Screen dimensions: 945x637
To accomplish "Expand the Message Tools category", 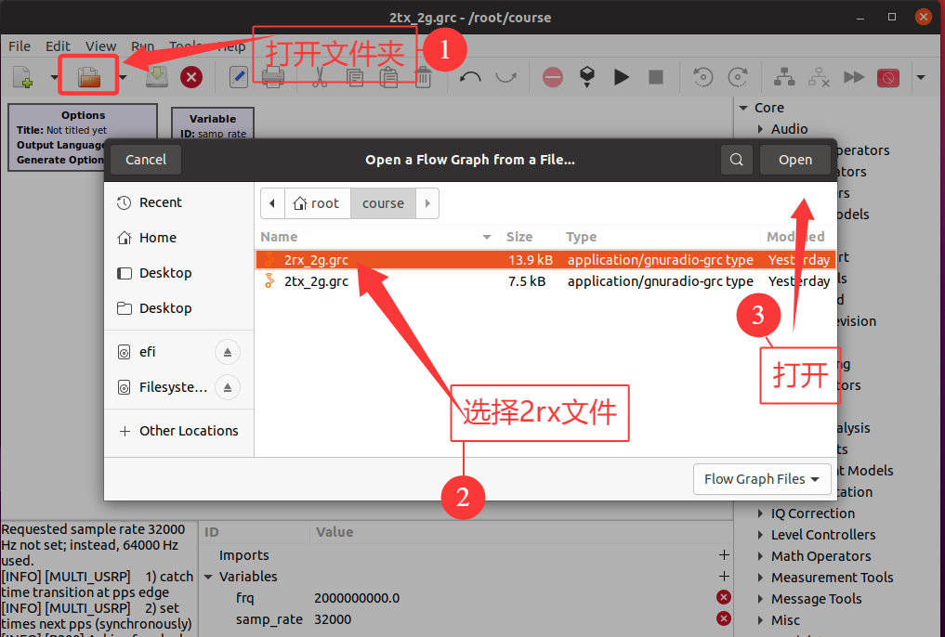I will coord(761,599).
